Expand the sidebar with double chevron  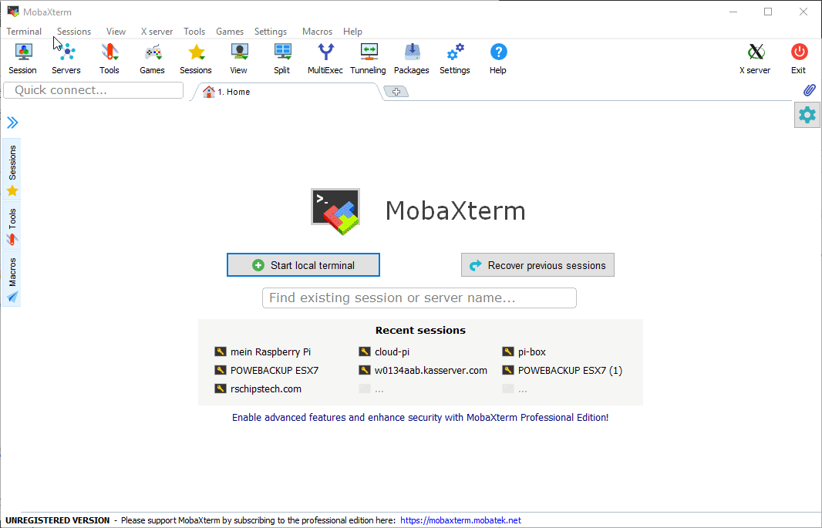[x=12, y=123]
